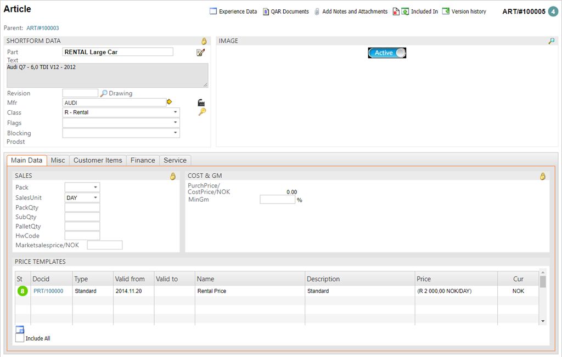562x357 pixels.
Task: Click the MinGm percentage input field
Action: click(x=277, y=200)
